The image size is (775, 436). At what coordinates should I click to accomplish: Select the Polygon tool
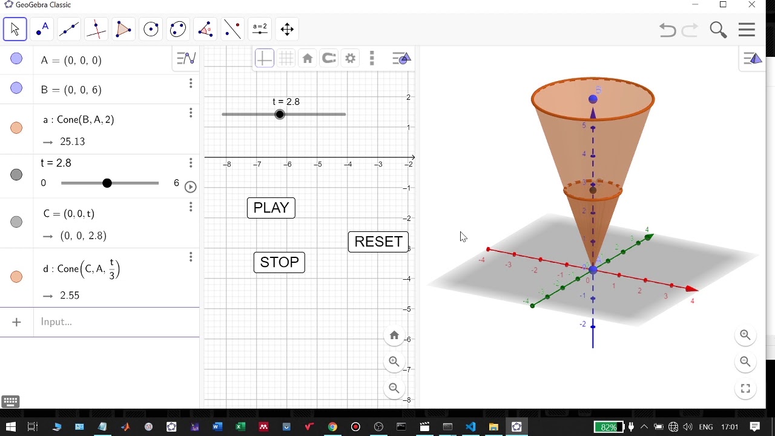point(124,29)
